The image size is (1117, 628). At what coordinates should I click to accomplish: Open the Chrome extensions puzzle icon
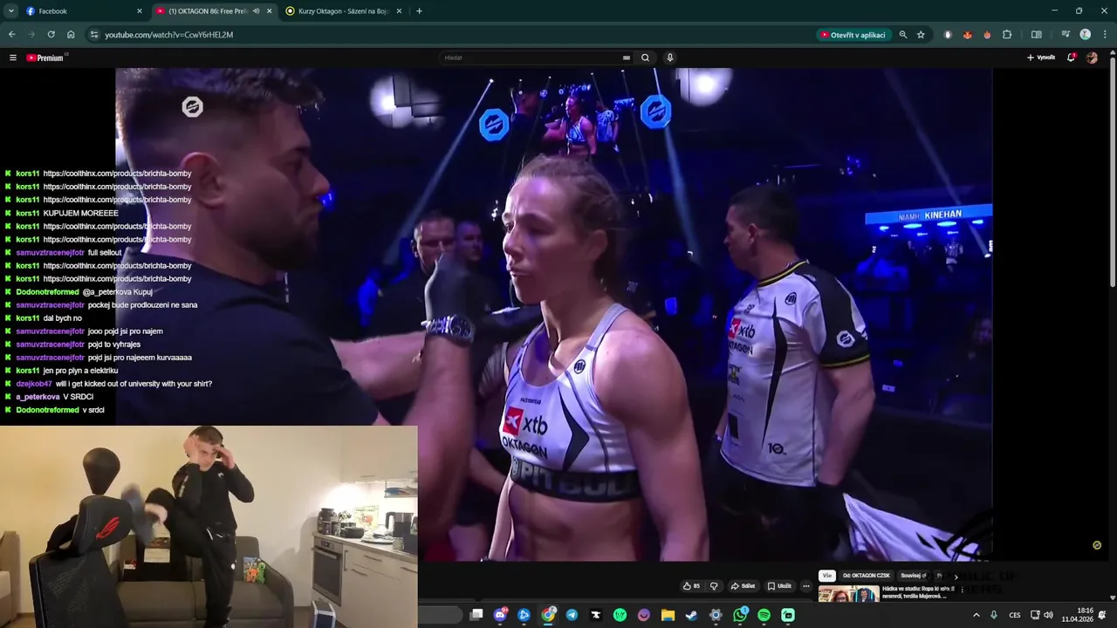pyautogui.click(x=1007, y=35)
